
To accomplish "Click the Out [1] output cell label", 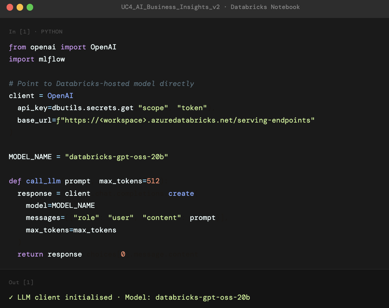I will pyautogui.click(x=21, y=282).
